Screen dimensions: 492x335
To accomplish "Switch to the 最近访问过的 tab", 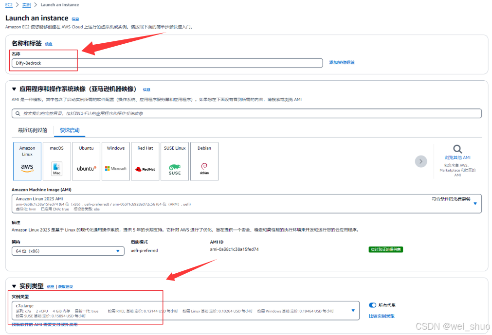I will (33, 130).
